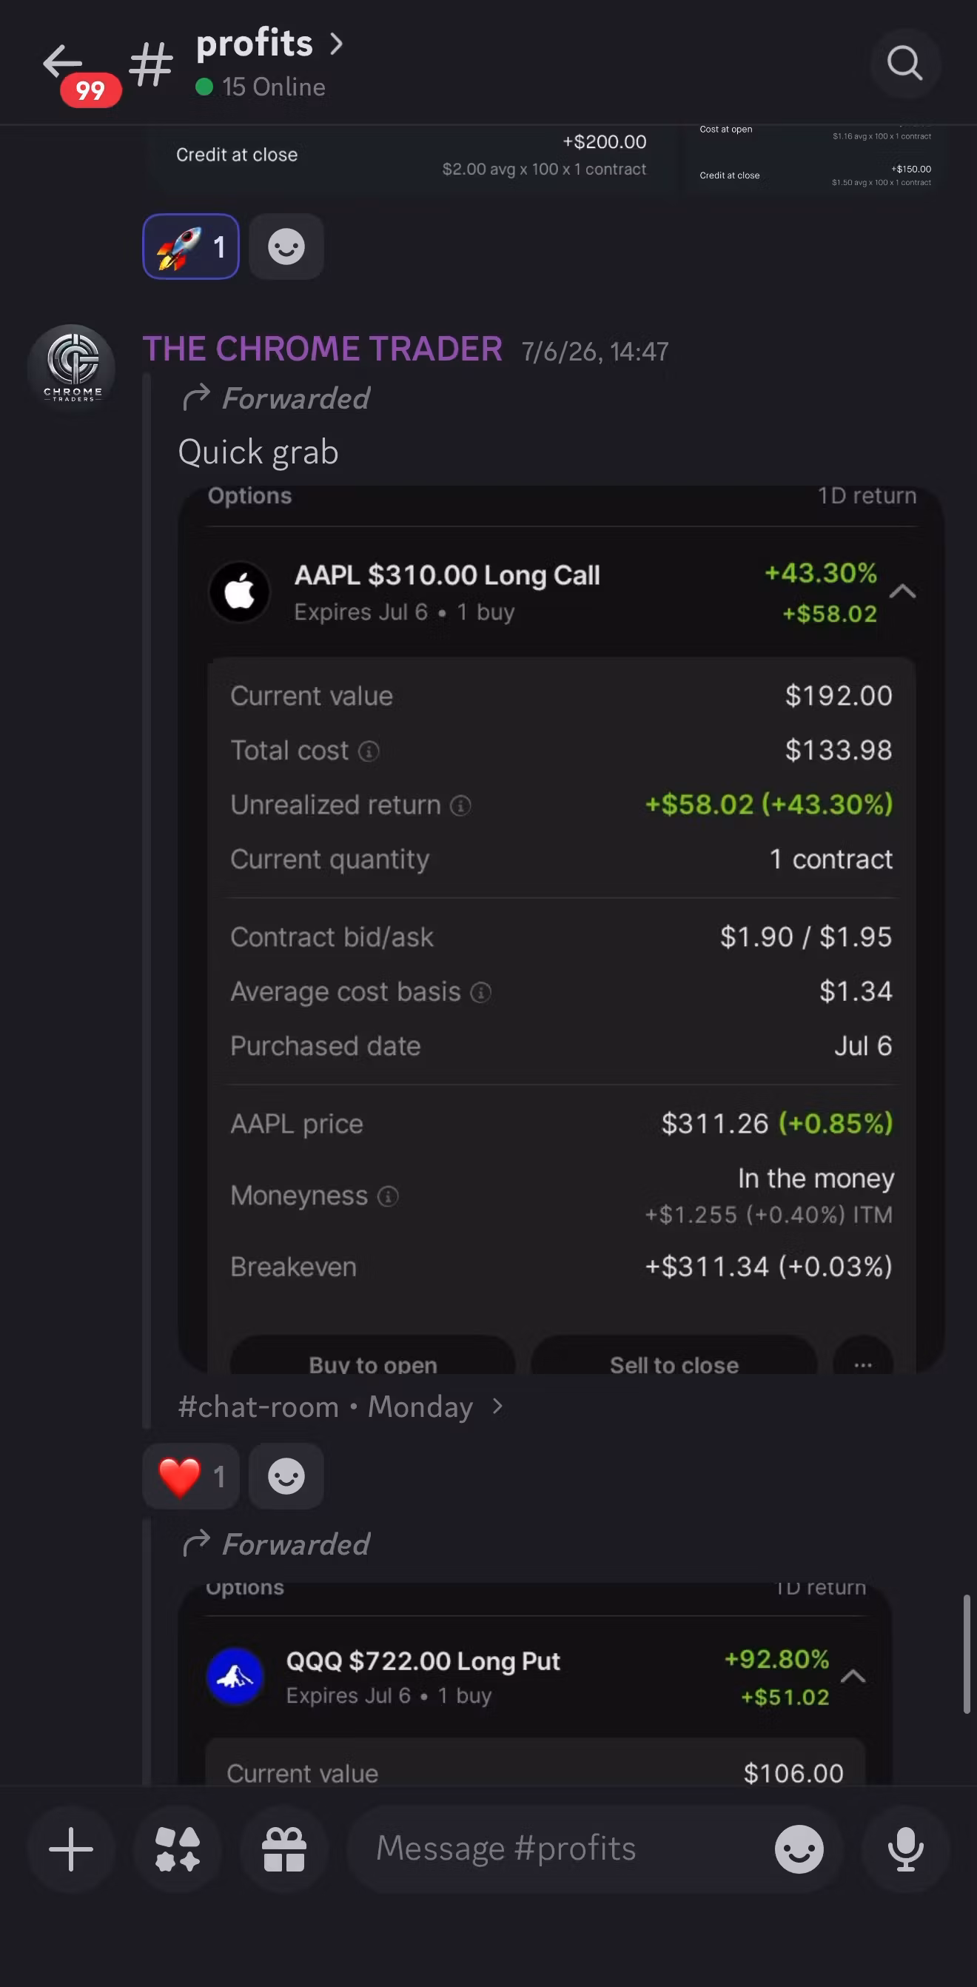977x1987 pixels.
Task: Open the search magnifier icon
Action: pyautogui.click(x=905, y=63)
